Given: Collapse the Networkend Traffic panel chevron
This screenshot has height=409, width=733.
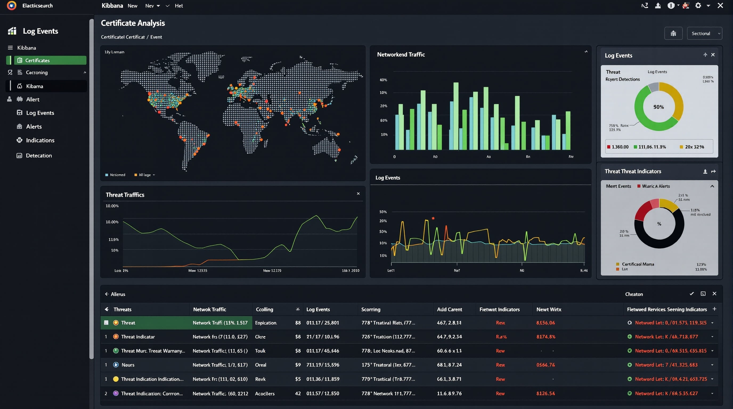Looking at the screenshot, I should 586,51.
